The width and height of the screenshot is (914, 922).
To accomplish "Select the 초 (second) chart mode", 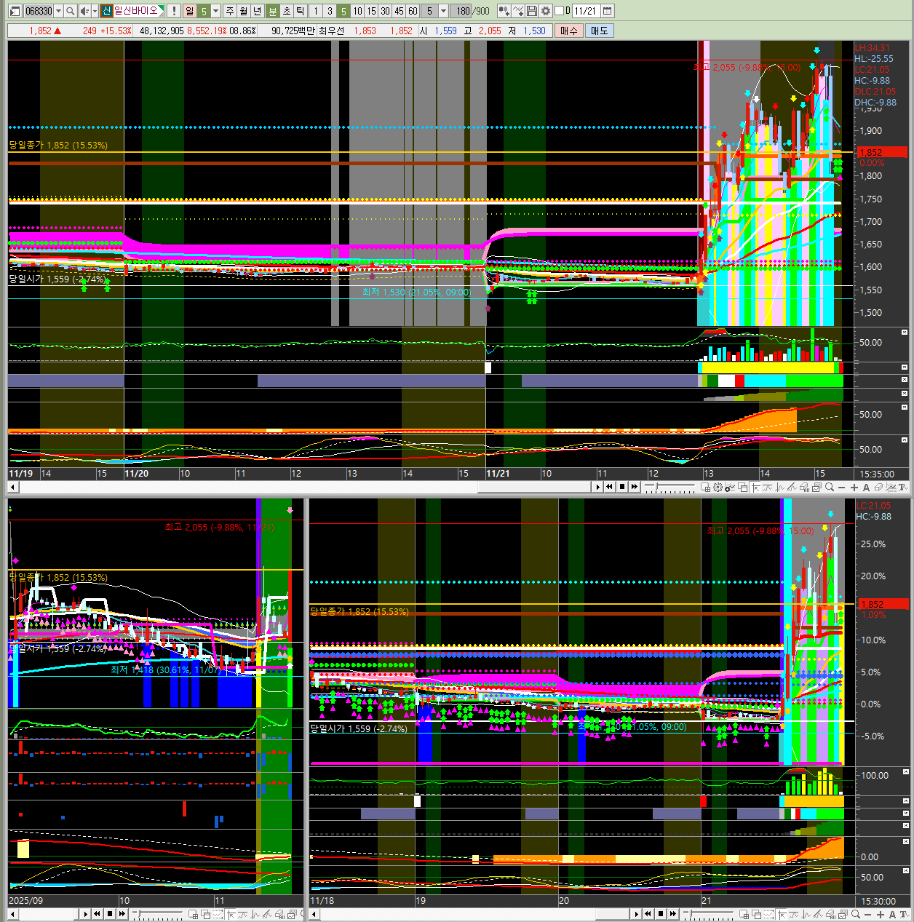I will [286, 11].
